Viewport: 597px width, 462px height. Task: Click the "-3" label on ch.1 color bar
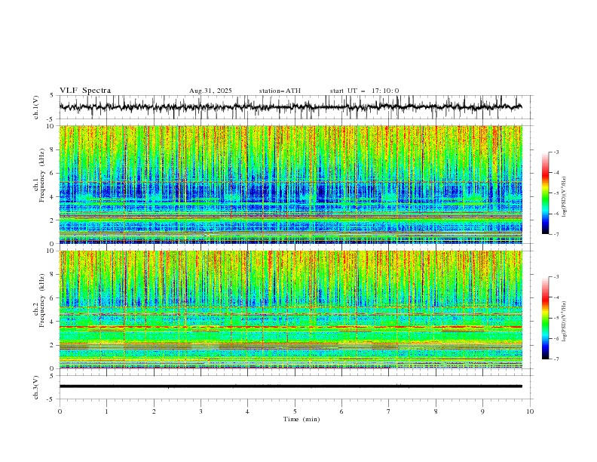tap(556, 152)
